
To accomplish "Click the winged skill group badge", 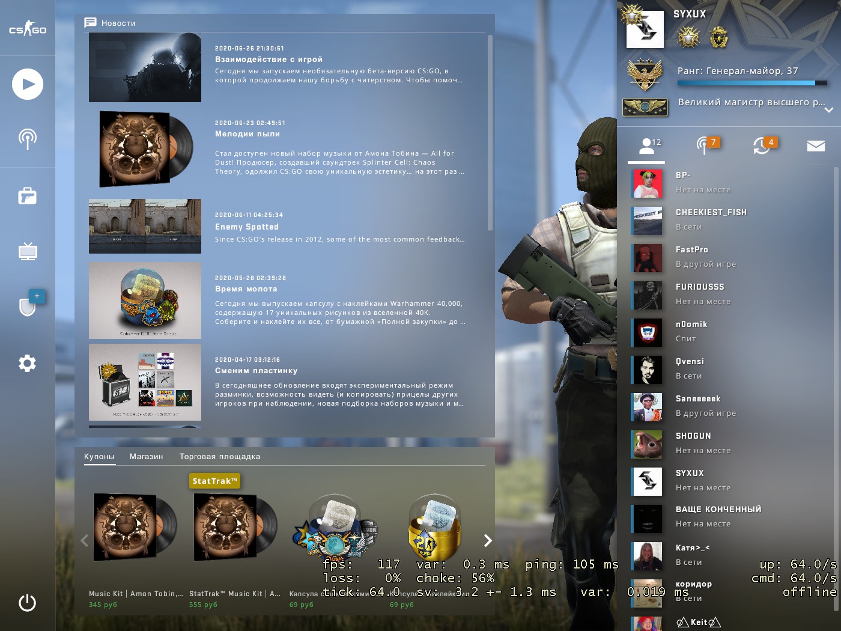I will click(x=645, y=107).
